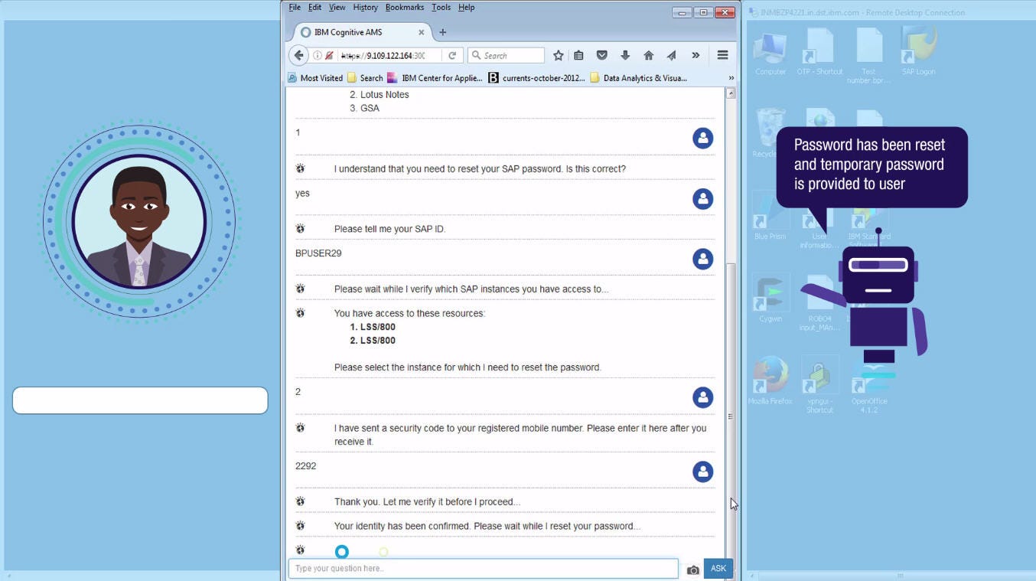Image resolution: width=1036 pixels, height=581 pixels.
Task: Open Firefox Reading List clipboard icon
Action: [578, 54]
